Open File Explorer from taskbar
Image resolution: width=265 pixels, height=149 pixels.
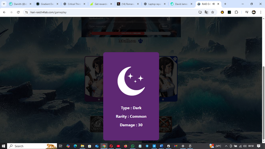82,146
